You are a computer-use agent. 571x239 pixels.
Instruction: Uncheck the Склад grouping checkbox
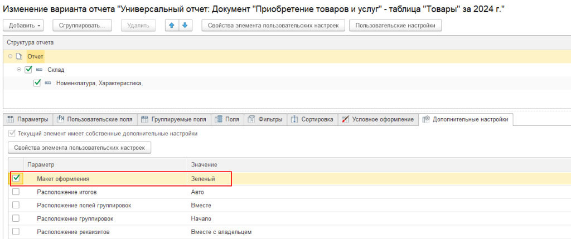pyautogui.click(x=28, y=70)
